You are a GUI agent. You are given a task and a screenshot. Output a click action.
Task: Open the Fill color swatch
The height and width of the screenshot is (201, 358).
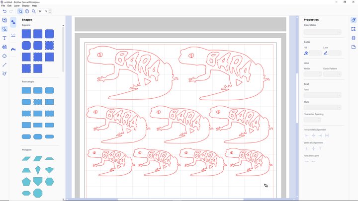pos(316,53)
